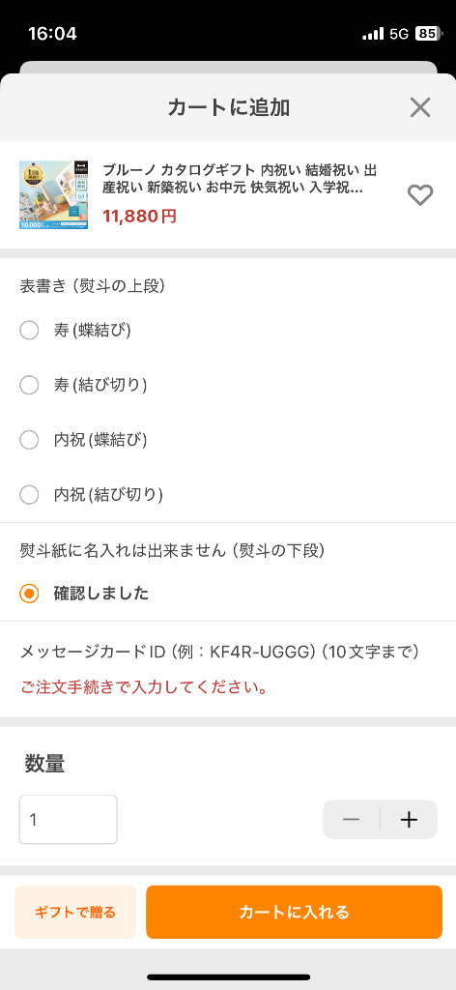Screen dimensions: 456x990
Task: Tap the カートに入れる button
Action: point(294,912)
